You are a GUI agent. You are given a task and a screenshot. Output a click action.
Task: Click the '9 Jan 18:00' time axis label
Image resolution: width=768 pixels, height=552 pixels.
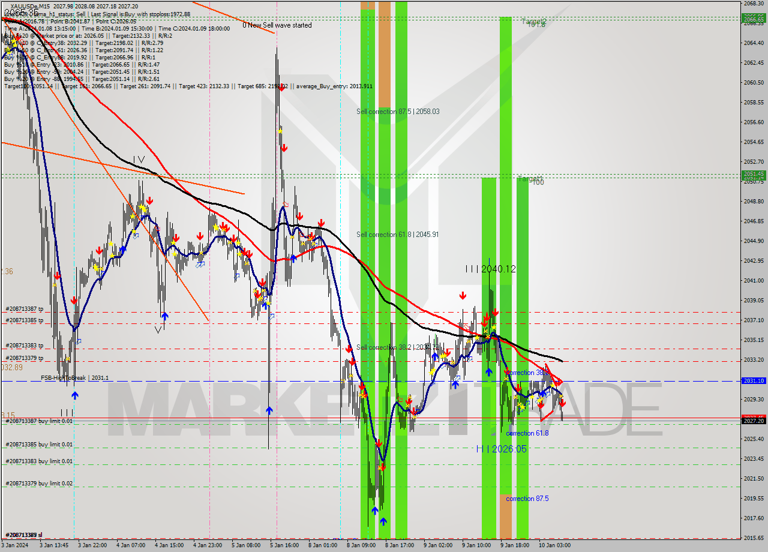point(515,545)
